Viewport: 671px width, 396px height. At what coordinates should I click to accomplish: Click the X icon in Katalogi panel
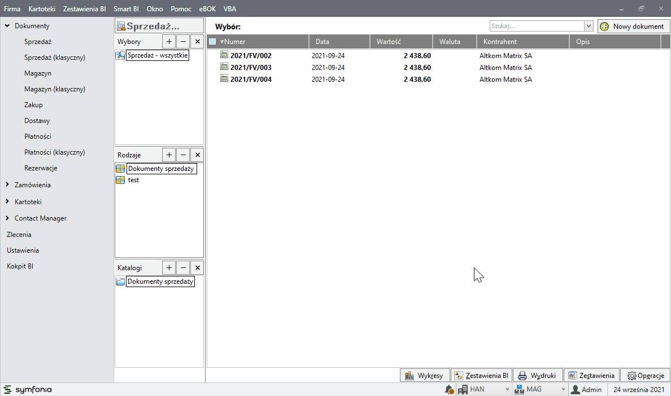point(197,267)
